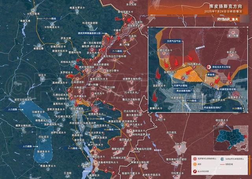This screenshot has height=179, width=252.
Task: Click the RYBAR logo badge
Action: coord(227,19)
